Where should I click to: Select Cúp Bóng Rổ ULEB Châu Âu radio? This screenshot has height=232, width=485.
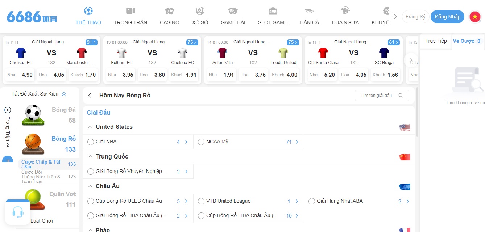point(91,201)
